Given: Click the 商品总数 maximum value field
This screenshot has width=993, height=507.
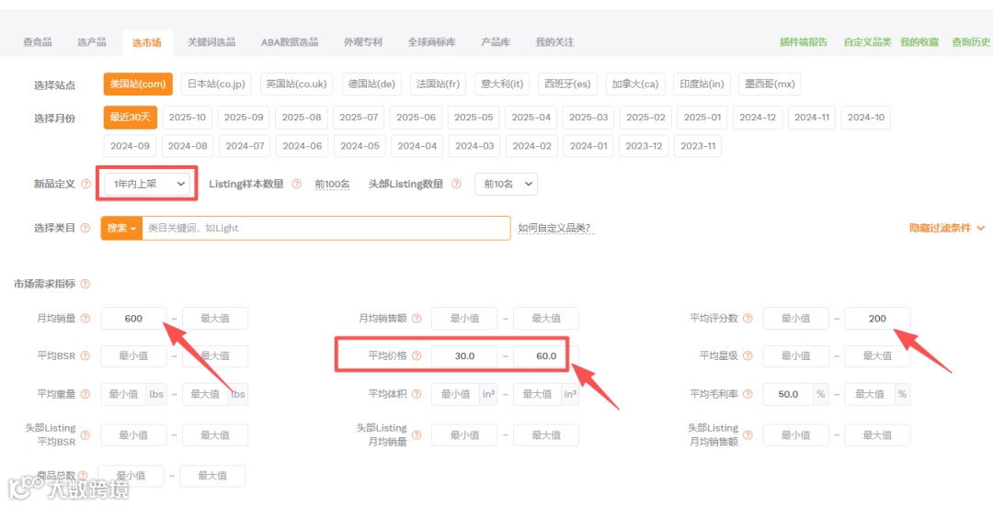Looking at the screenshot, I should [x=212, y=476].
